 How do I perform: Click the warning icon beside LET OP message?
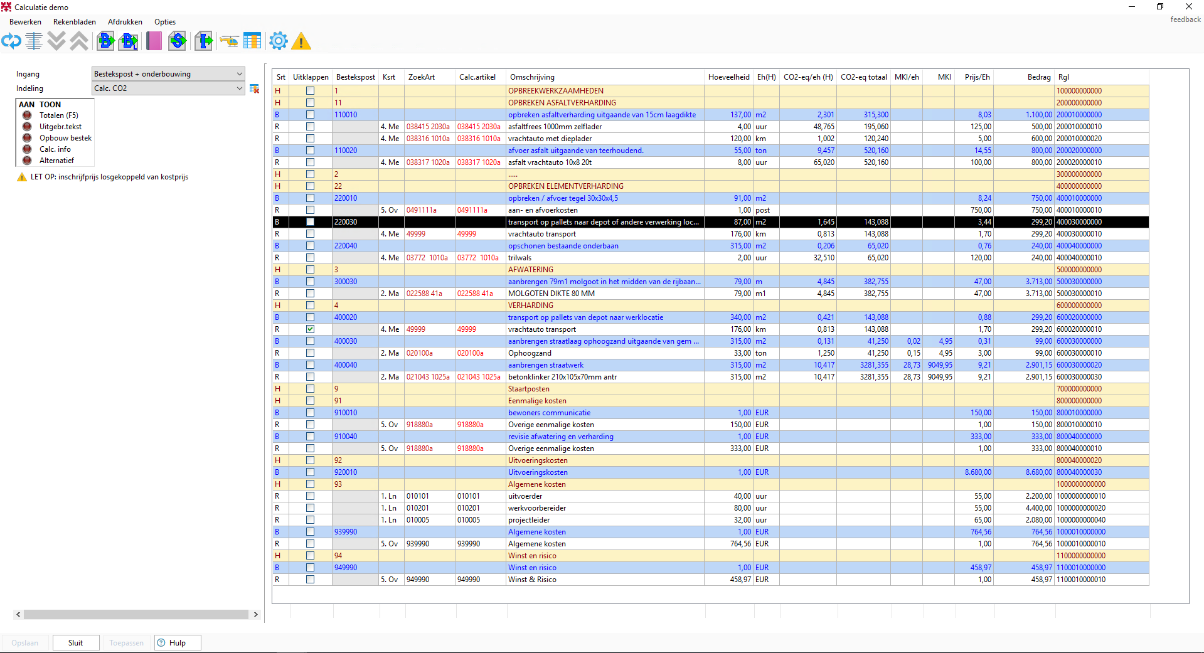point(21,177)
